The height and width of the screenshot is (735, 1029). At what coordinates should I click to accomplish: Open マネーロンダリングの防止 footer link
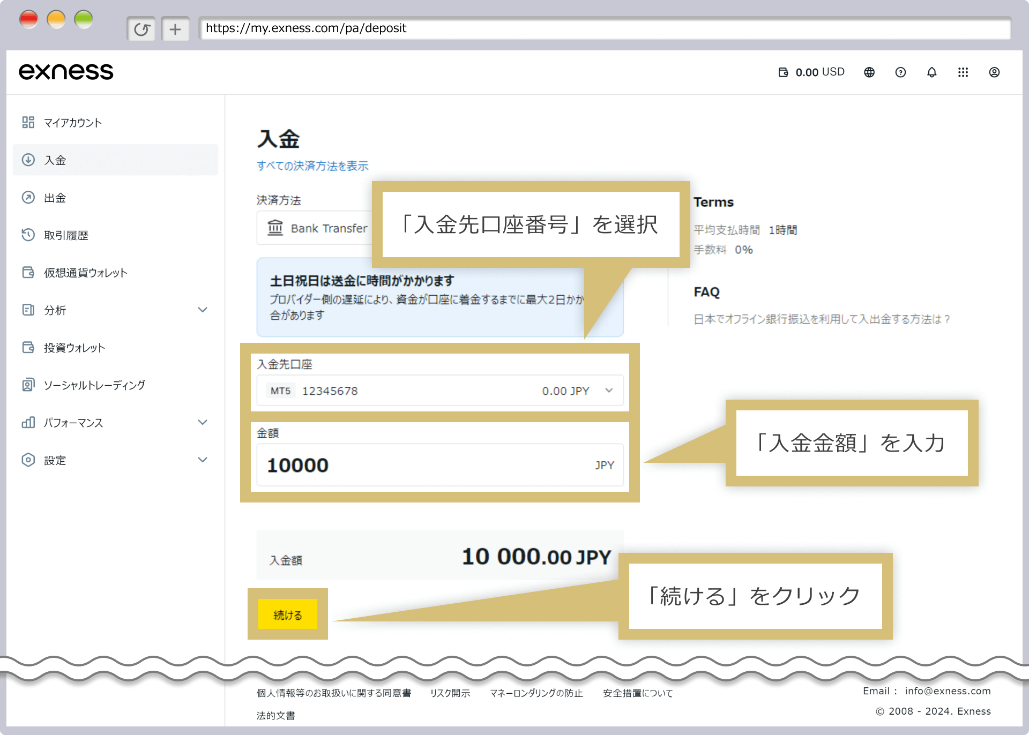[536, 693]
